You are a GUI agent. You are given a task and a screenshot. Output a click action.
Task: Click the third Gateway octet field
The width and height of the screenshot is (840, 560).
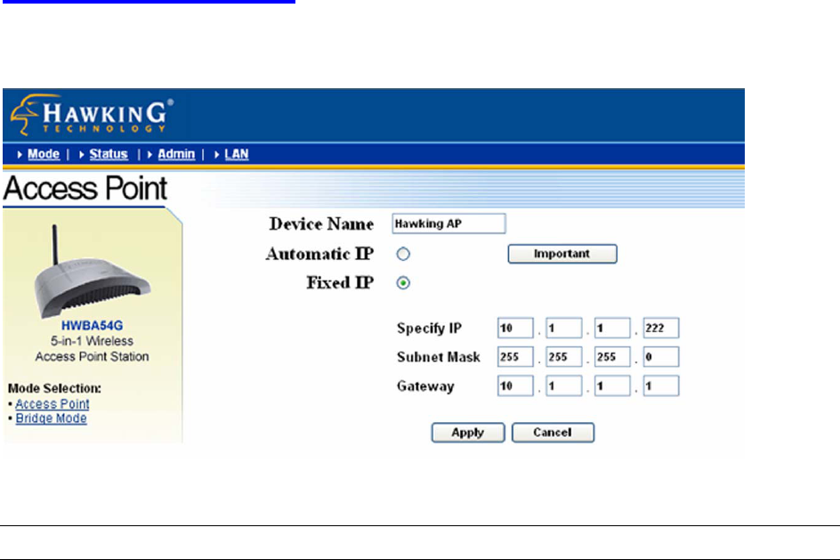click(612, 386)
